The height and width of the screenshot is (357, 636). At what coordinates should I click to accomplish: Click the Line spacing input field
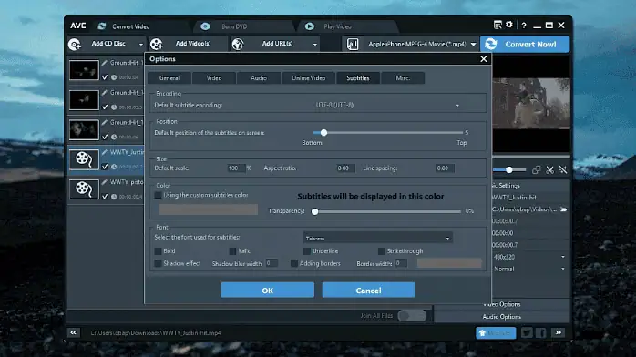(445, 168)
